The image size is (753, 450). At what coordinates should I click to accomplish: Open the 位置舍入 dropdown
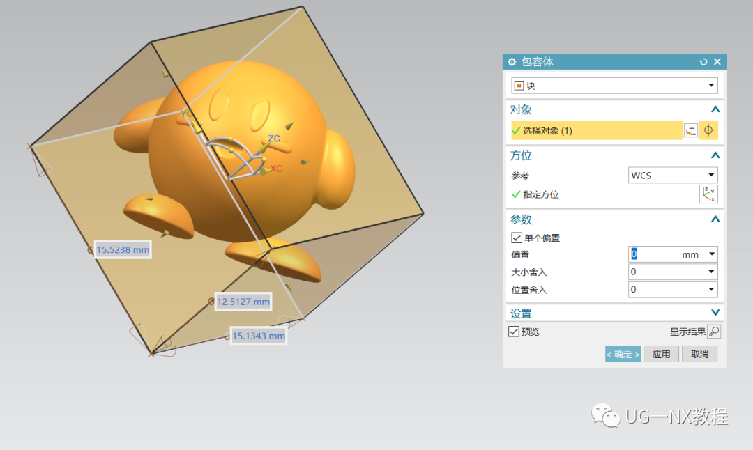[x=673, y=289]
